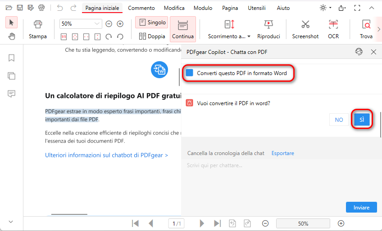Open the page thumbnails sidebar panel

tap(11, 76)
